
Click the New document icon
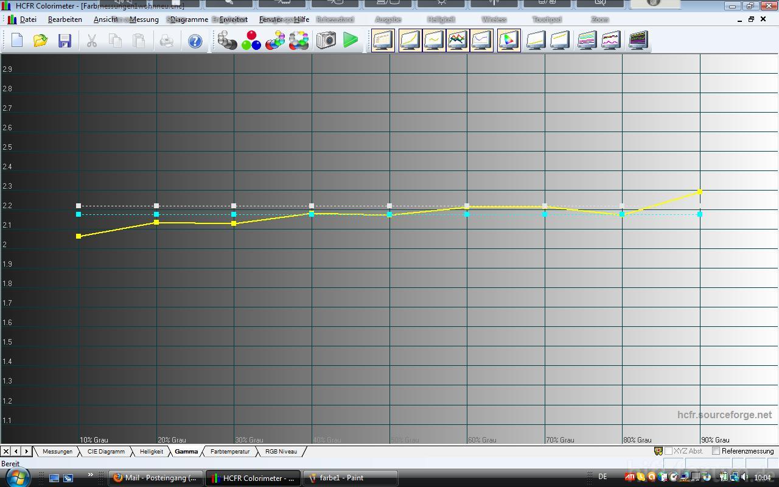click(x=17, y=41)
